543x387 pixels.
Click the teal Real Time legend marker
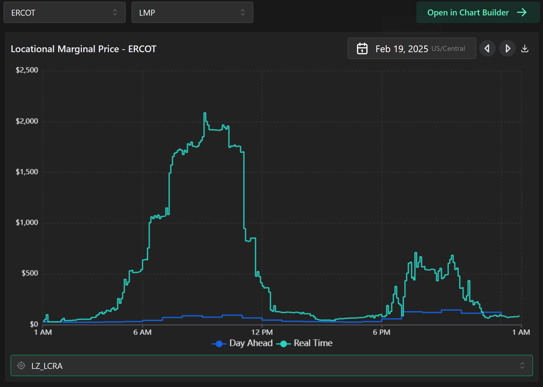283,343
